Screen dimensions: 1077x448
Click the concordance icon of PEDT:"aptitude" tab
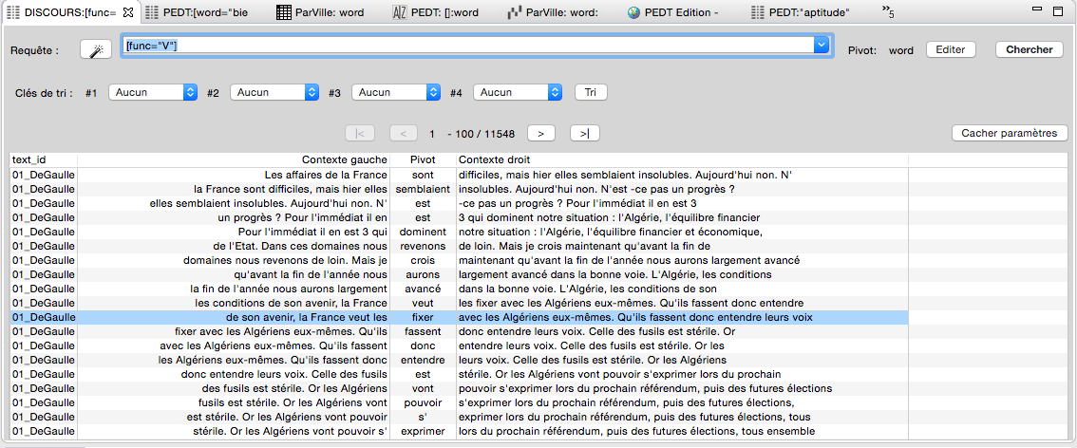[x=758, y=11]
